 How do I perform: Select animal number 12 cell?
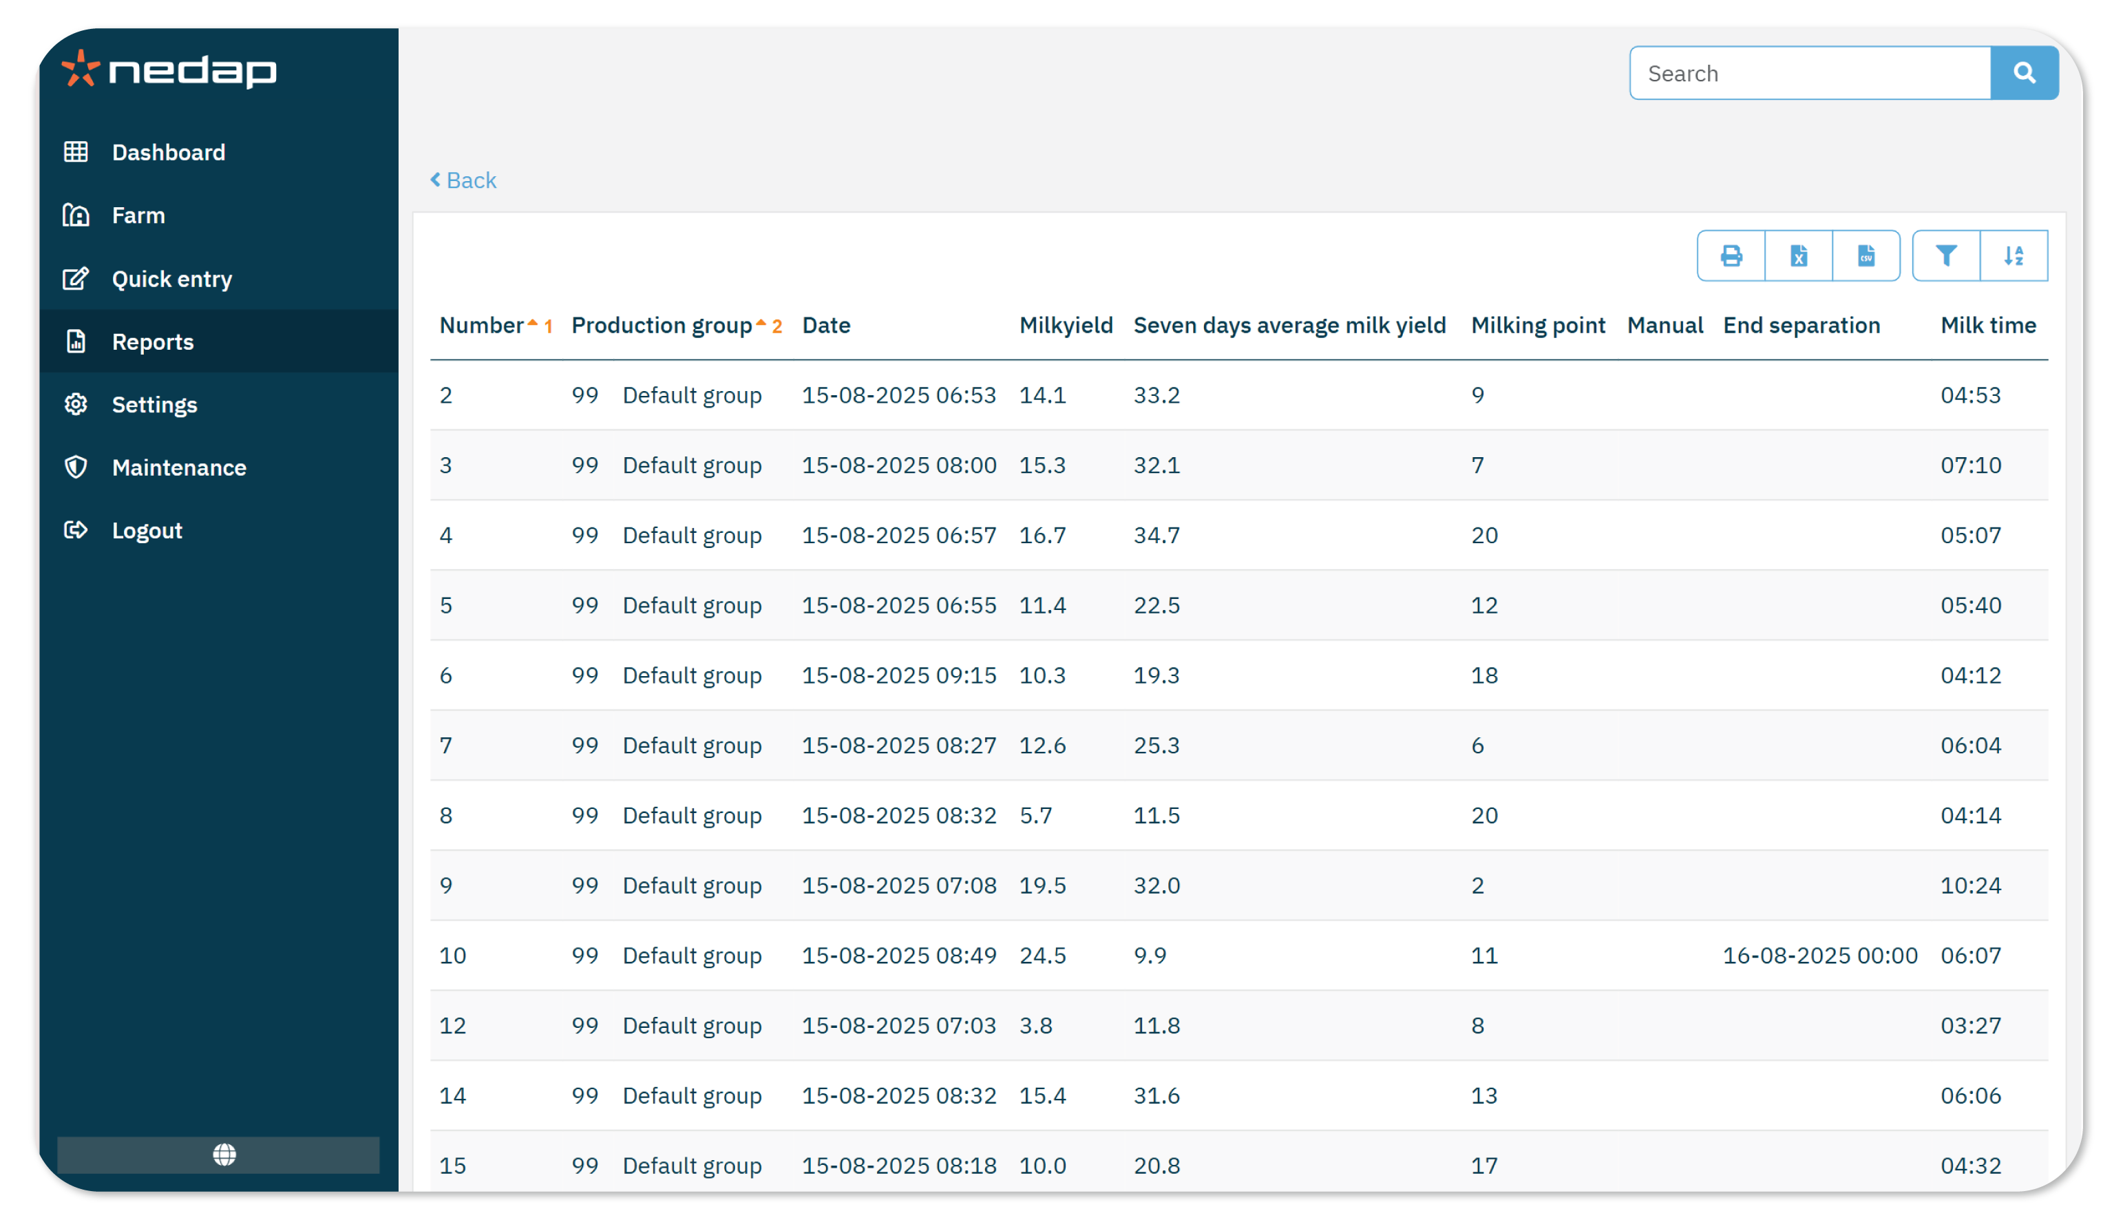tap(452, 1024)
